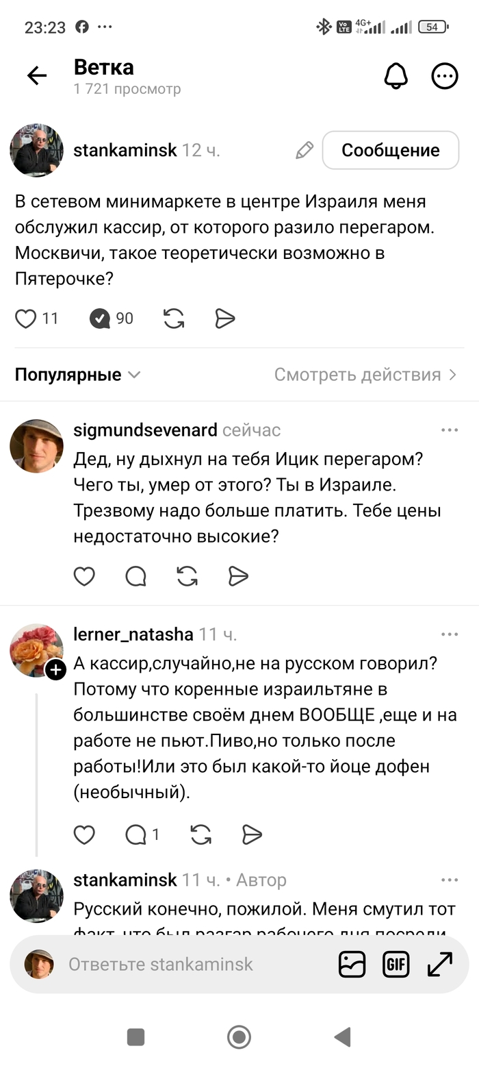The image size is (479, 1066).
Task: Tap the back arrow in header
Action: pos(37,76)
